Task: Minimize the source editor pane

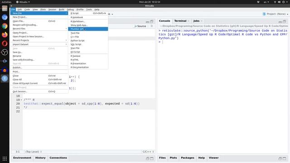Action: pyautogui.click(x=147, y=22)
